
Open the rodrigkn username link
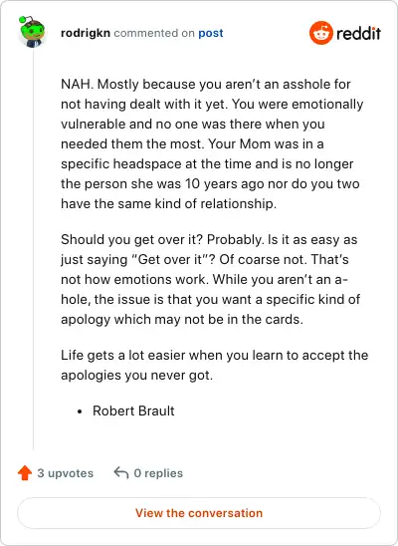point(86,33)
